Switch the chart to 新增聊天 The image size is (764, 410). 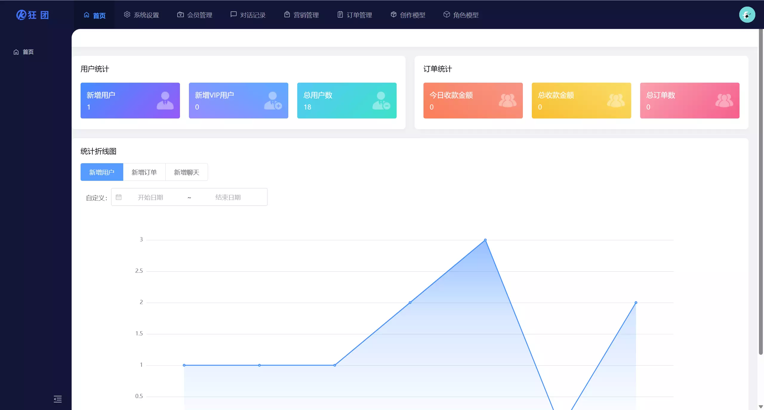coord(187,172)
